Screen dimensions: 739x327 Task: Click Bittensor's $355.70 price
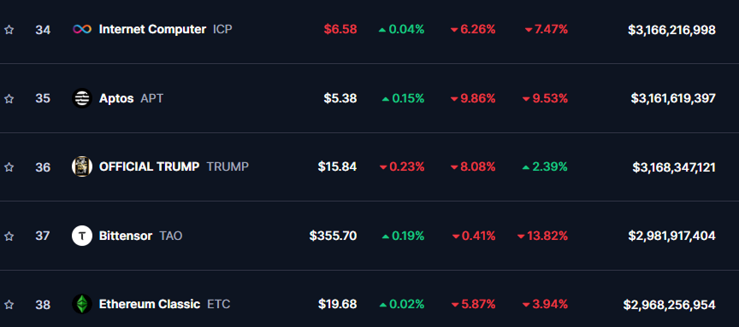[x=334, y=236]
